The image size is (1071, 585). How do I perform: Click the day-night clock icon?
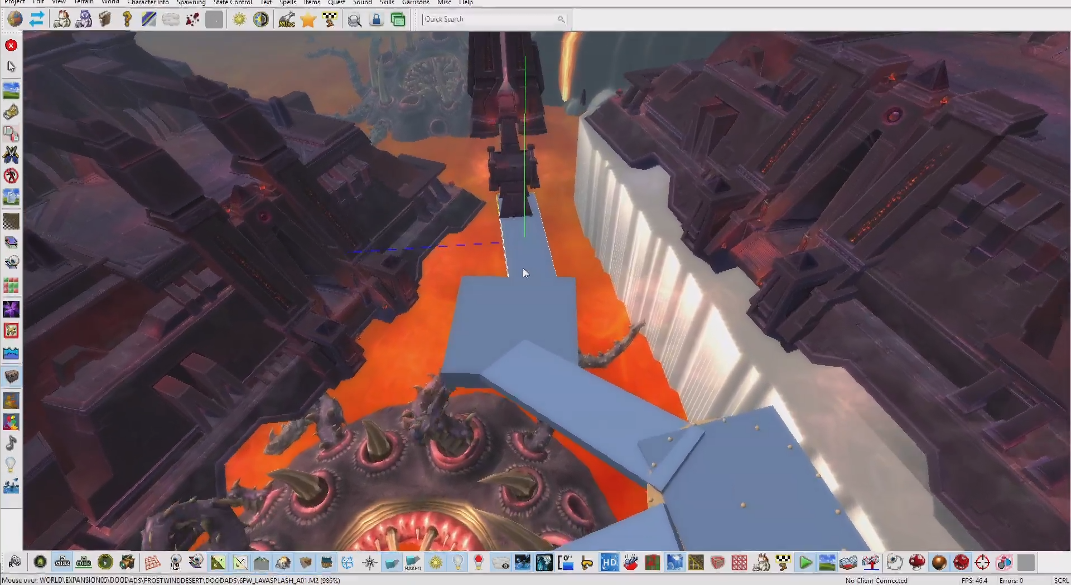tap(260, 19)
